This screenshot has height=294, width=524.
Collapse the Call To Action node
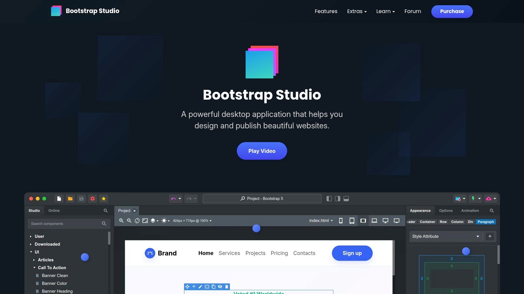(34, 268)
